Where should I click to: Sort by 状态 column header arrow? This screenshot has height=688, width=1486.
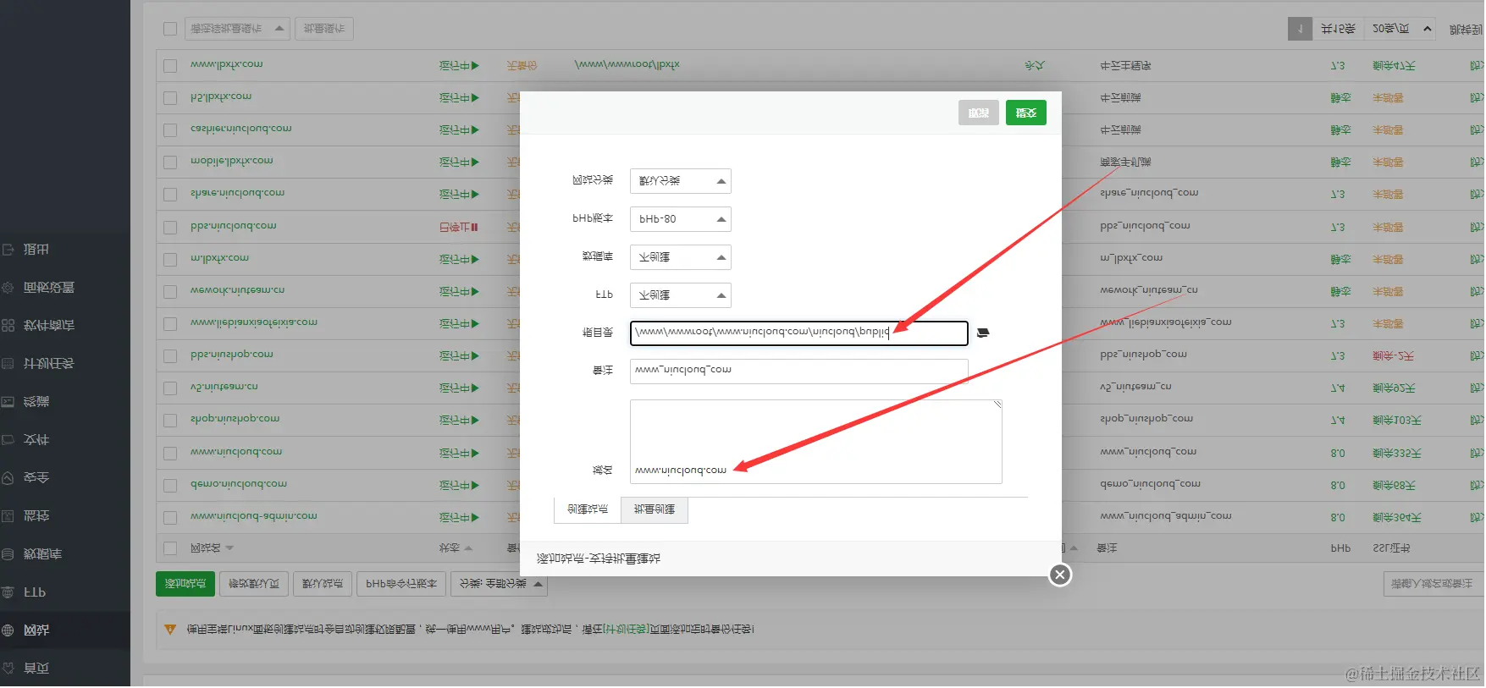(x=468, y=548)
